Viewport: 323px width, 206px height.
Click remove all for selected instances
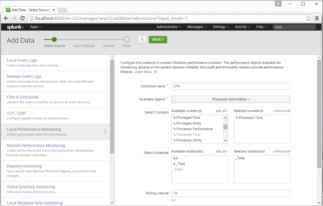(x=281, y=151)
